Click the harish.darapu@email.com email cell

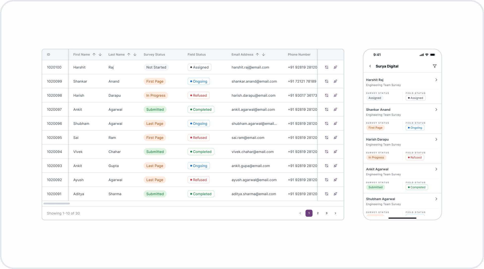253,96
